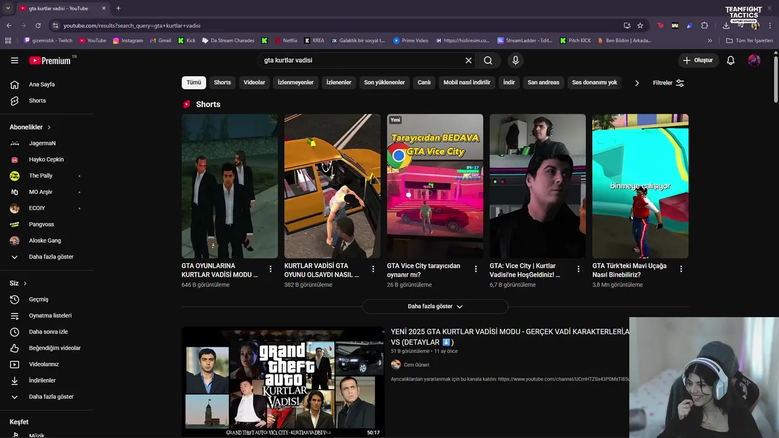The image size is (779, 438).
Task: Open the Netflix bookmark
Action: tap(285, 41)
